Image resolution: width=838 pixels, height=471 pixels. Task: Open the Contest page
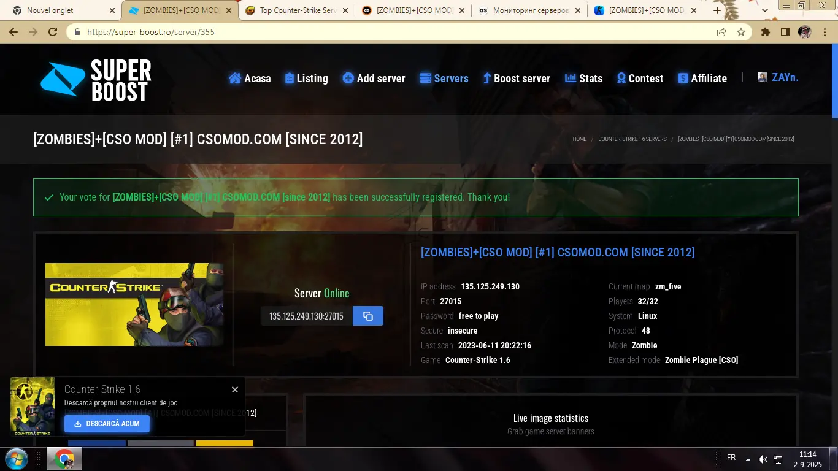[640, 78]
